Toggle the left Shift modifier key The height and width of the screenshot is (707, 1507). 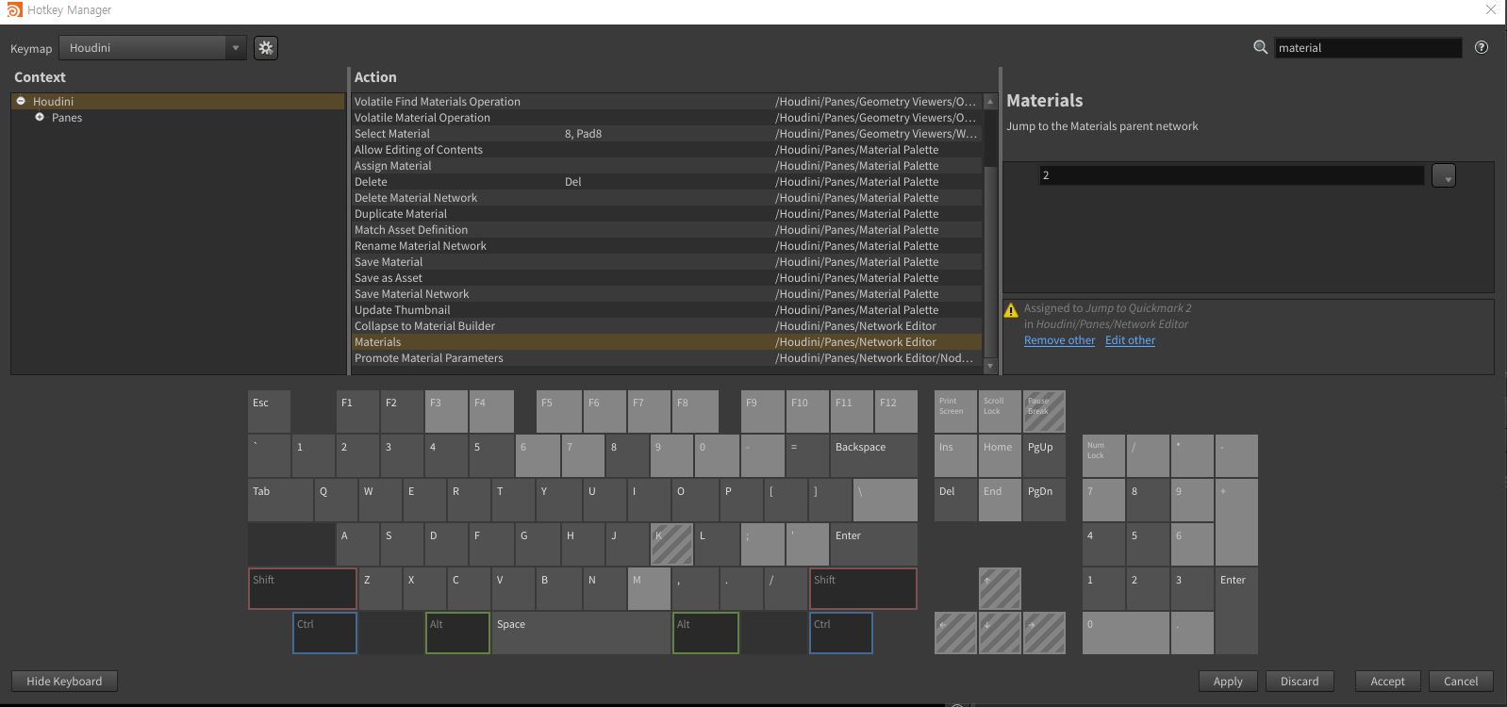click(x=303, y=588)
